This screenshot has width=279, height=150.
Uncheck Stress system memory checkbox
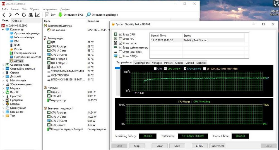(121, 47)
